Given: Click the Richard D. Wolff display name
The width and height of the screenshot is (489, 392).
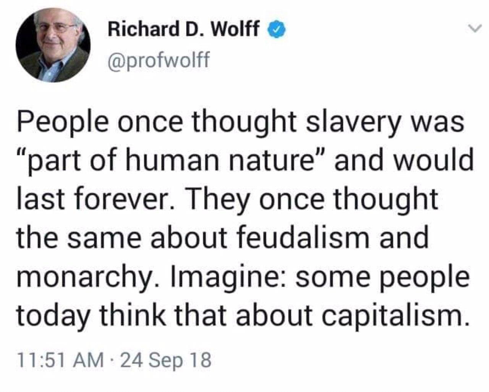Looking at the screenshot, I should (184, 29).
